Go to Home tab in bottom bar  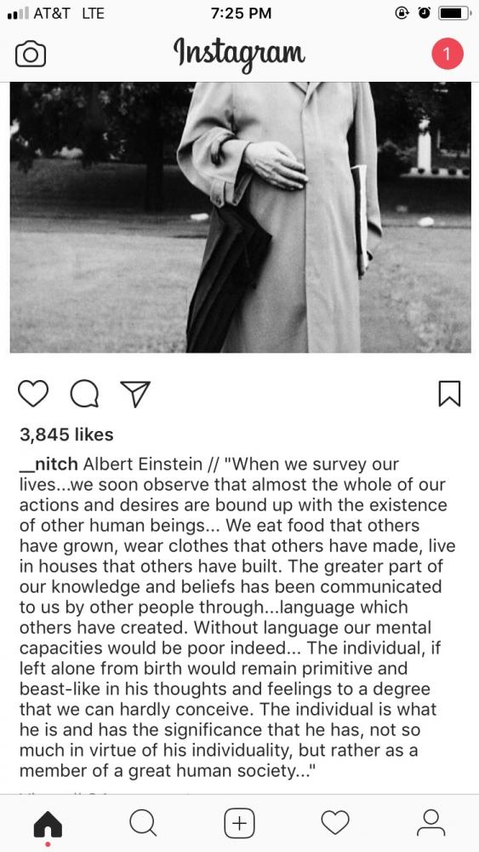[x=48, y=824]
